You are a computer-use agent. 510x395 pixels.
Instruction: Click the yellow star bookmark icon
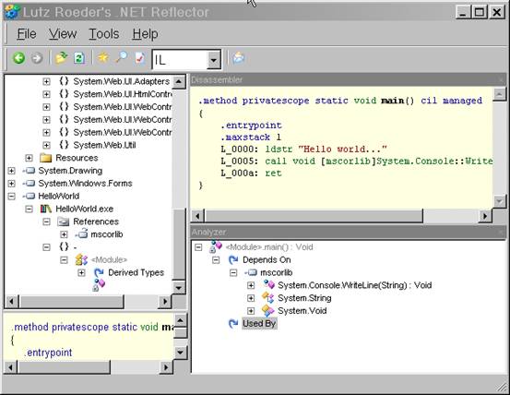103,57
